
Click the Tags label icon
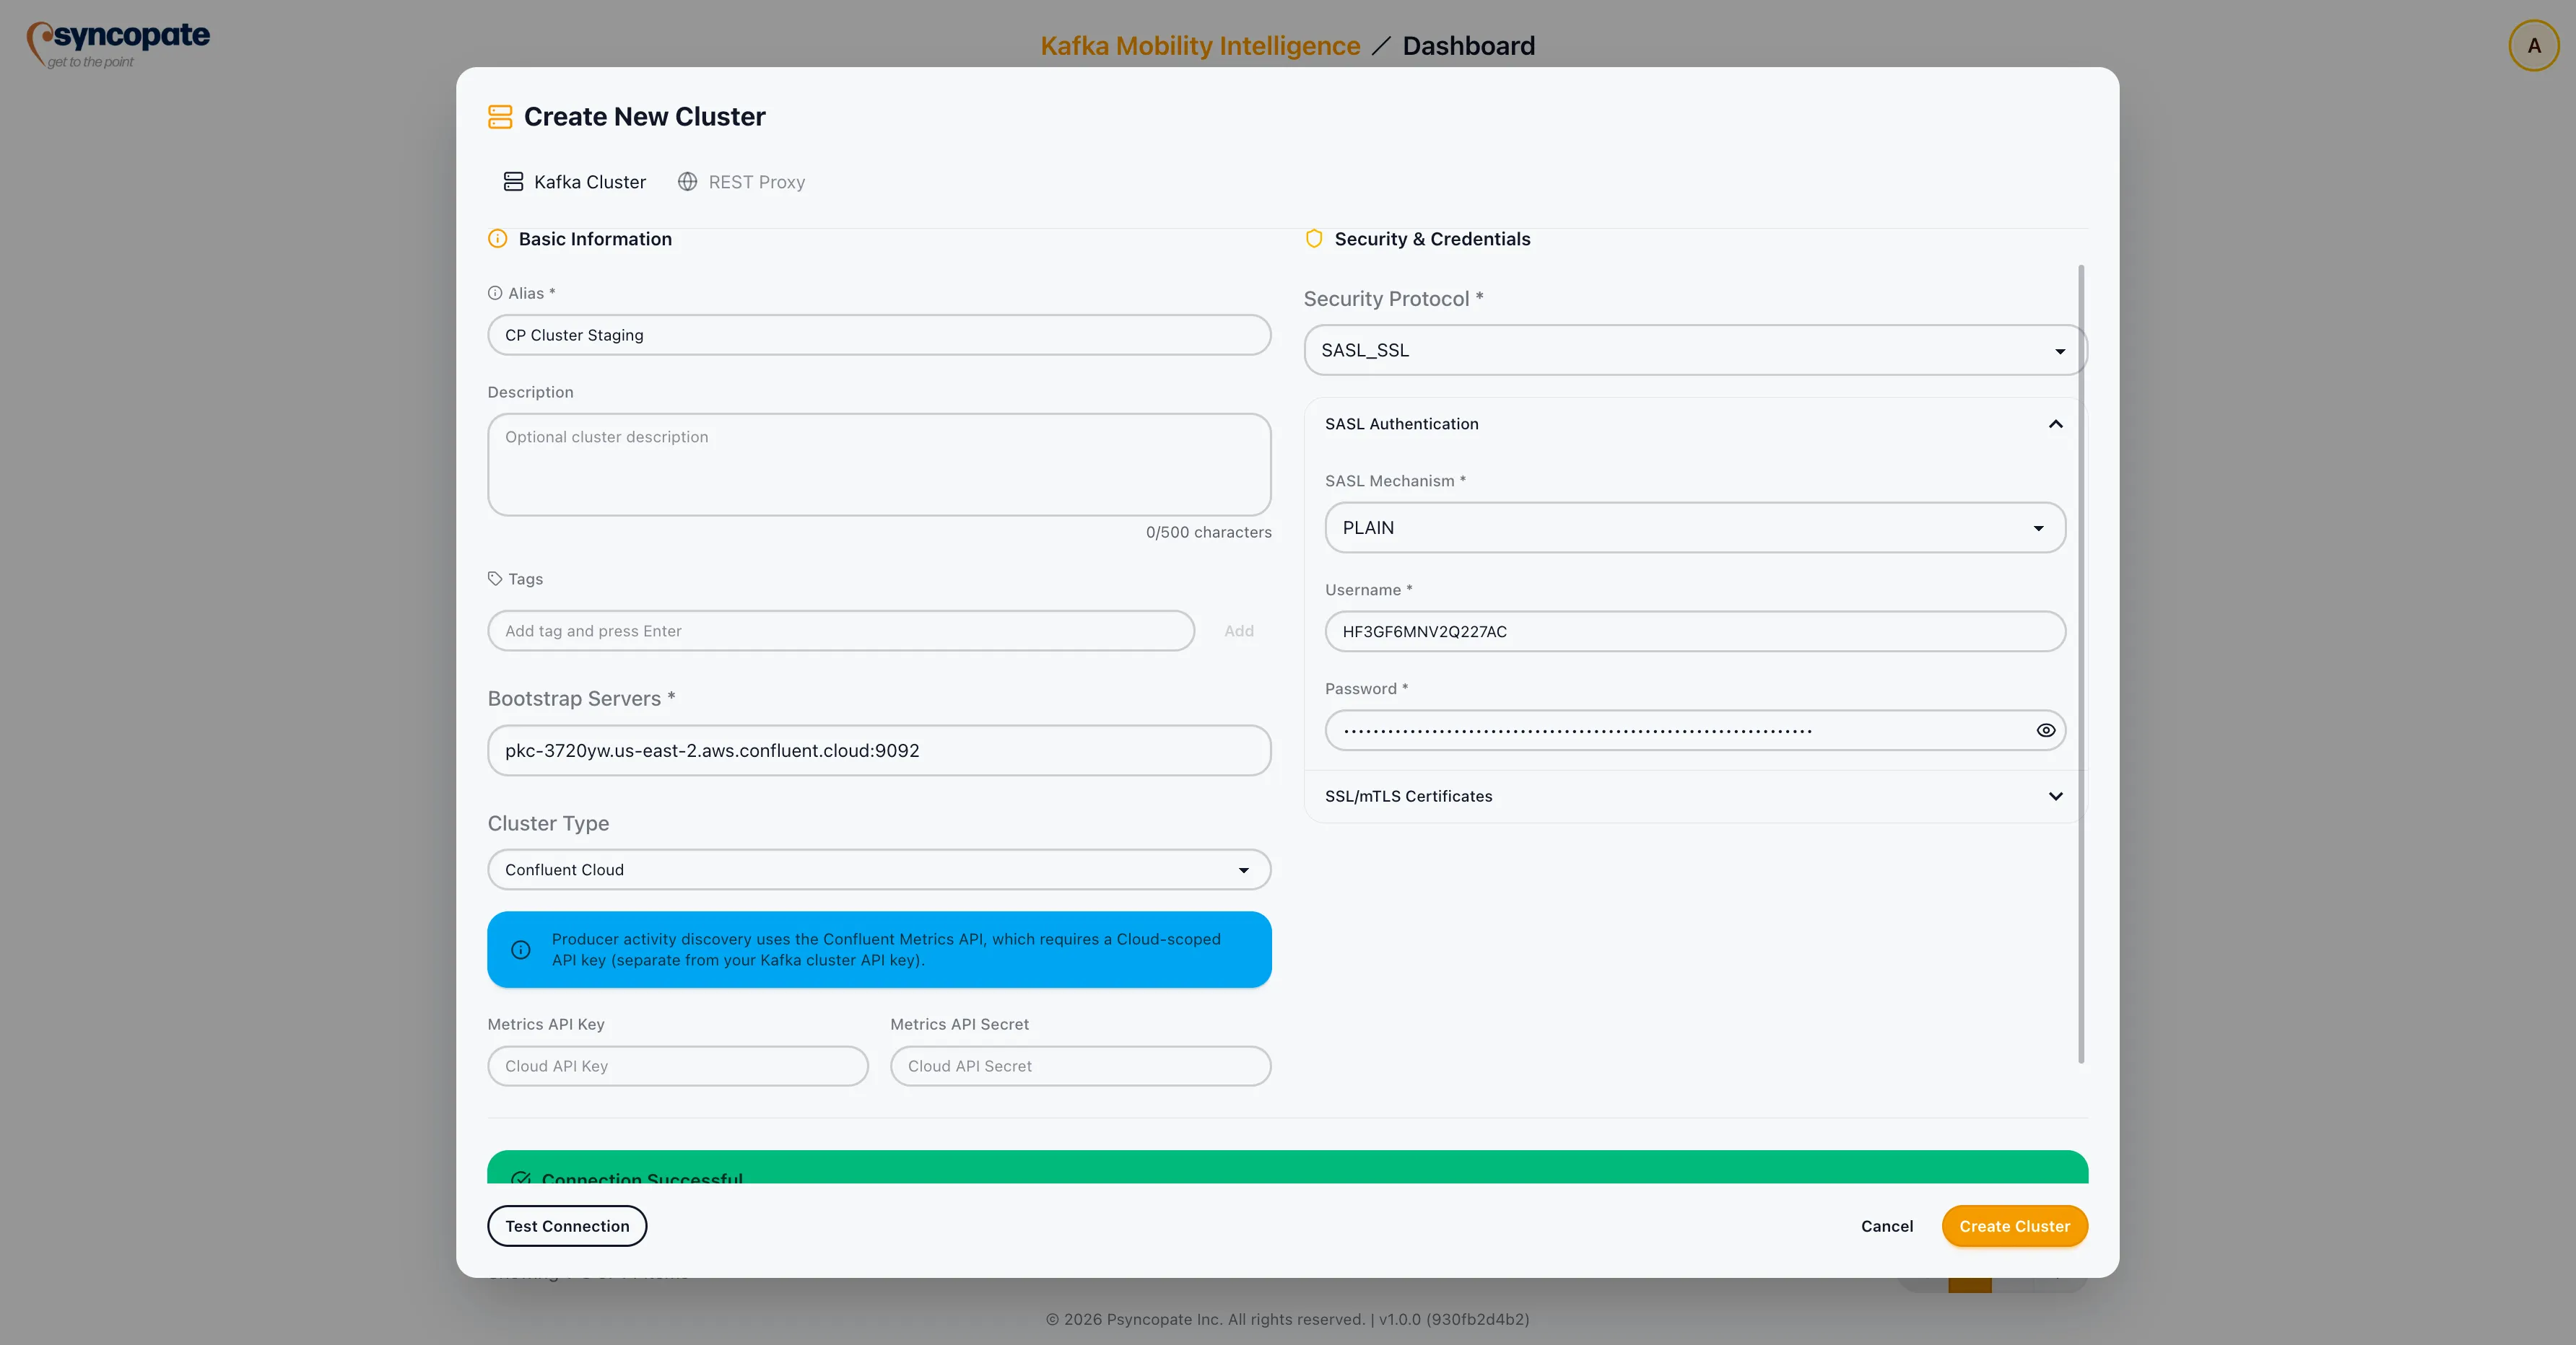[494, 579]
